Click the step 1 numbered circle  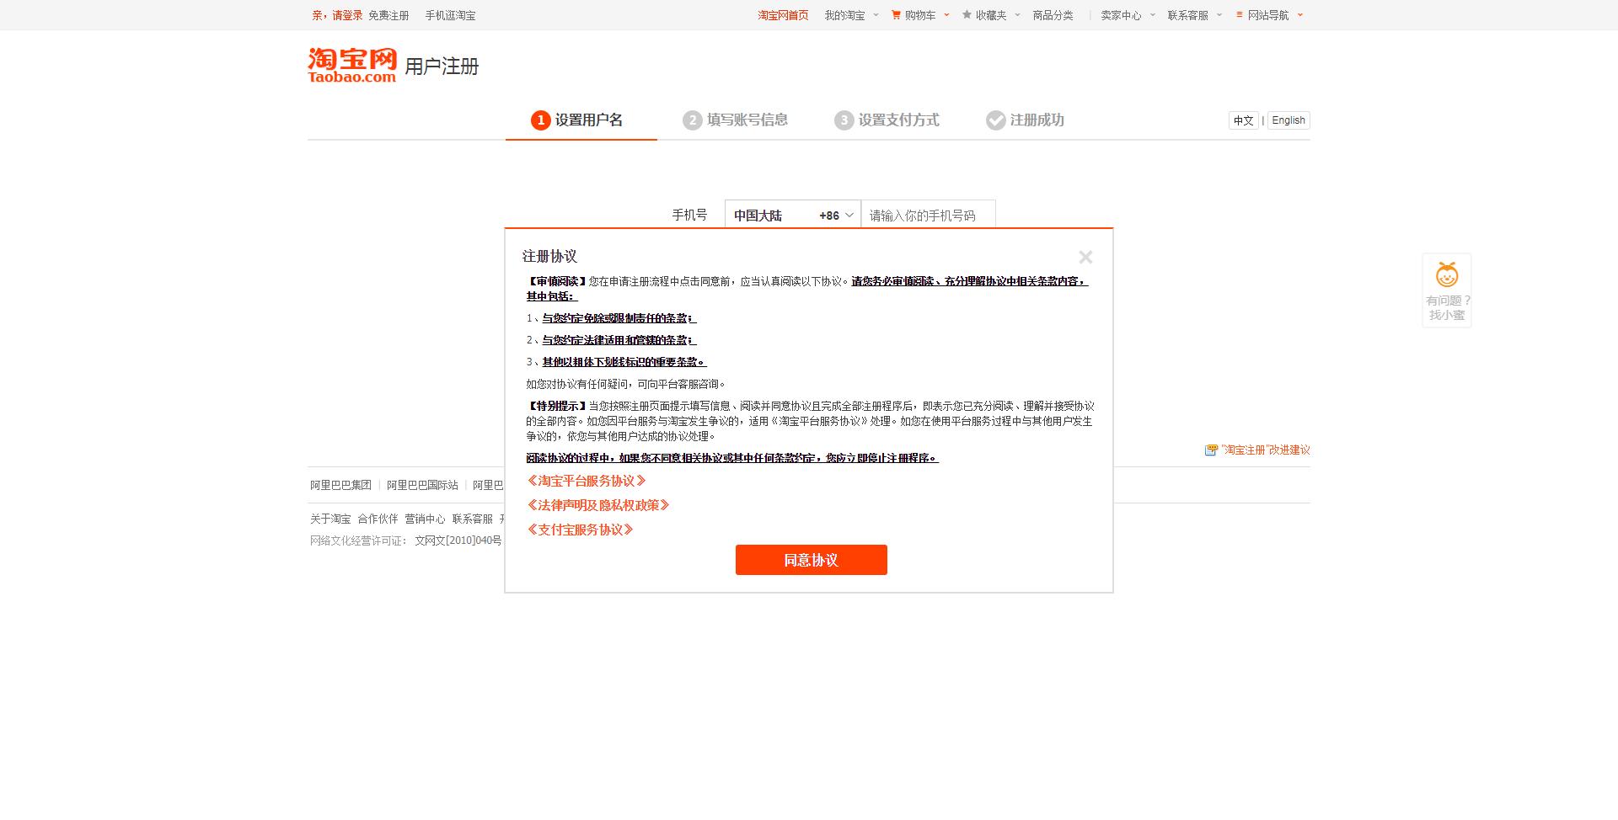point(540,120)
